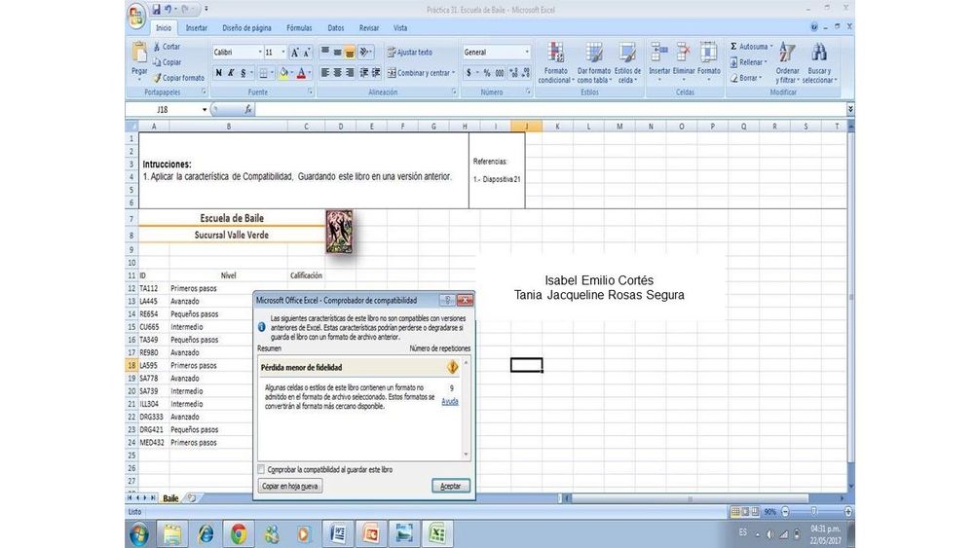This screenshot has width=974, height=548.
Task: Expand the General number format dropdown
Action: point(527,53)
